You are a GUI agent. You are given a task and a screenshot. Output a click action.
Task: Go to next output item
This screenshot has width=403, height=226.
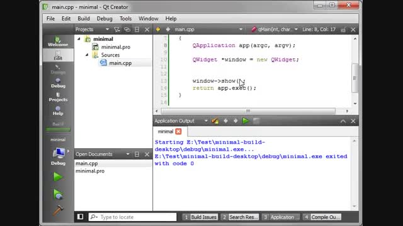236,121
